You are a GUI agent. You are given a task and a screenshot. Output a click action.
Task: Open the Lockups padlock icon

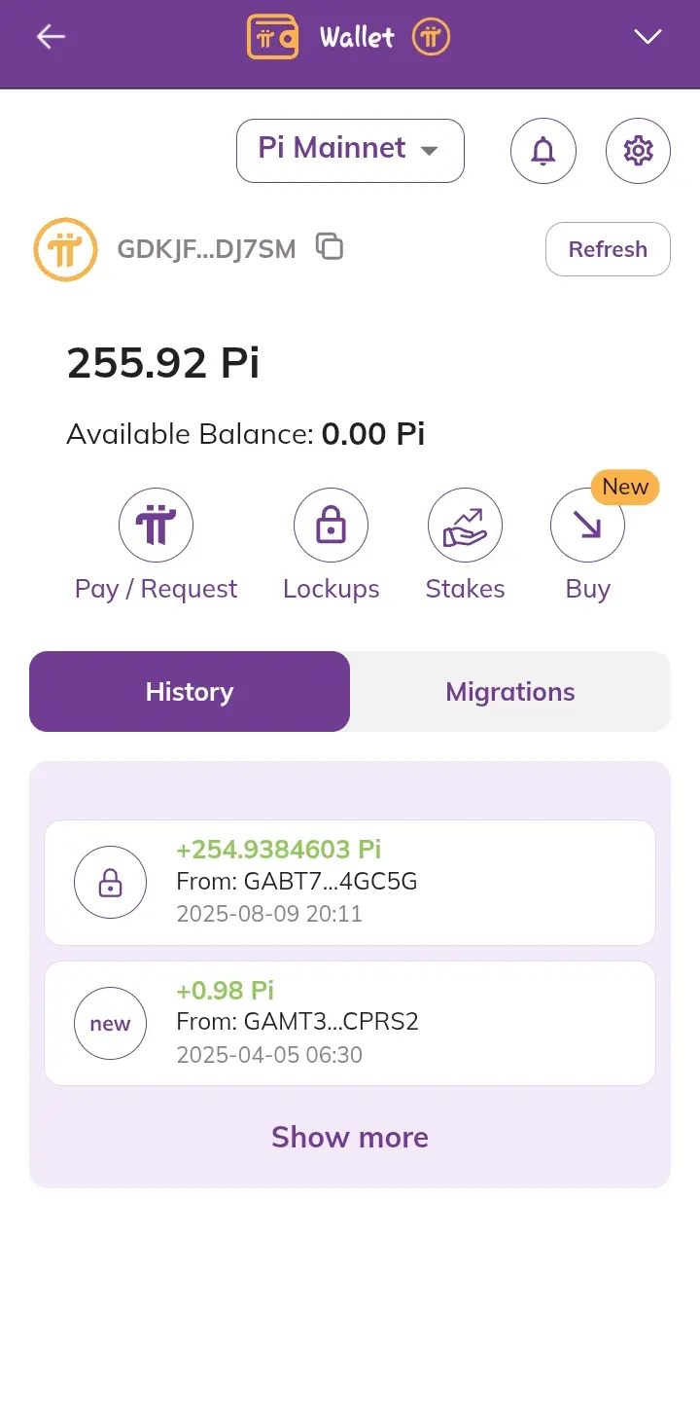331,526
